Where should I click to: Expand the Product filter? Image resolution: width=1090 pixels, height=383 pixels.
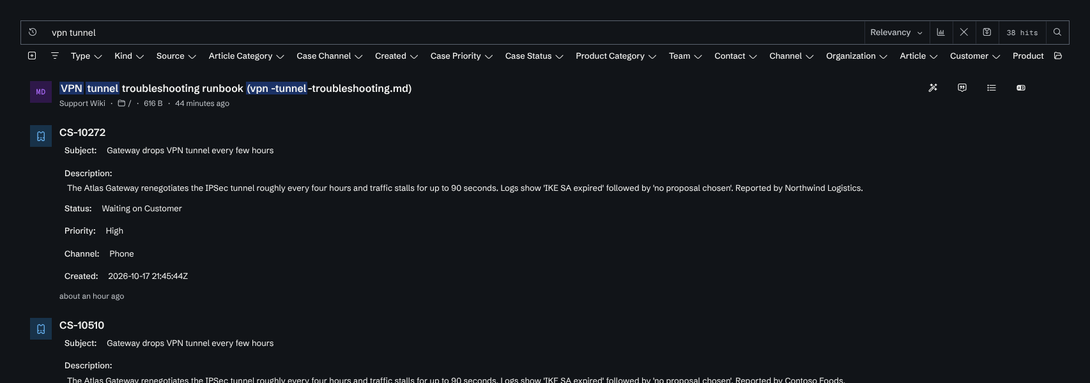(x=1028, y=56)
